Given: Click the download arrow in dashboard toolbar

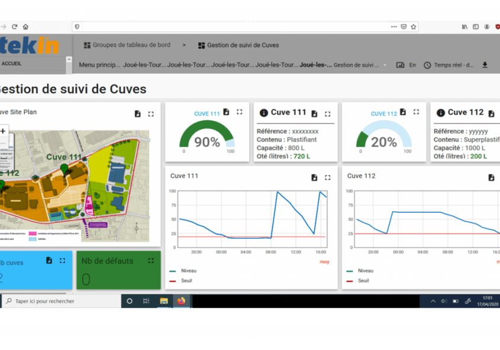Looking at the screenshot, I should pyautogui.click(x=485, y=65).
